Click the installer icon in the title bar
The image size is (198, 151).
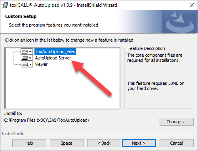coord(5,5)
